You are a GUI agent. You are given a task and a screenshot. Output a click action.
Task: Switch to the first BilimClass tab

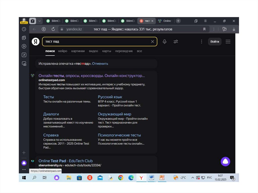(53, 21)
